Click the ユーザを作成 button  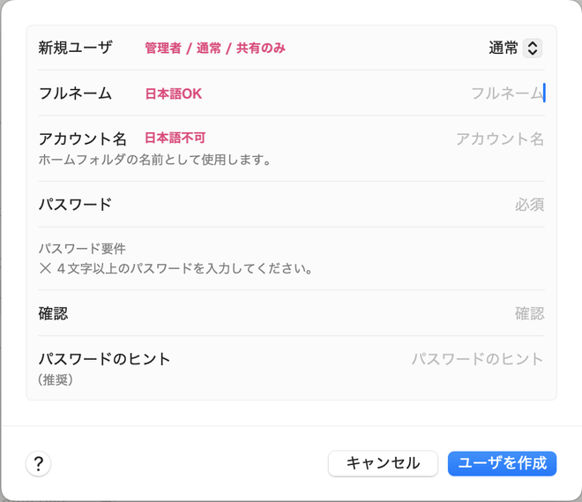pyautogui.click(x=502, y=463)
